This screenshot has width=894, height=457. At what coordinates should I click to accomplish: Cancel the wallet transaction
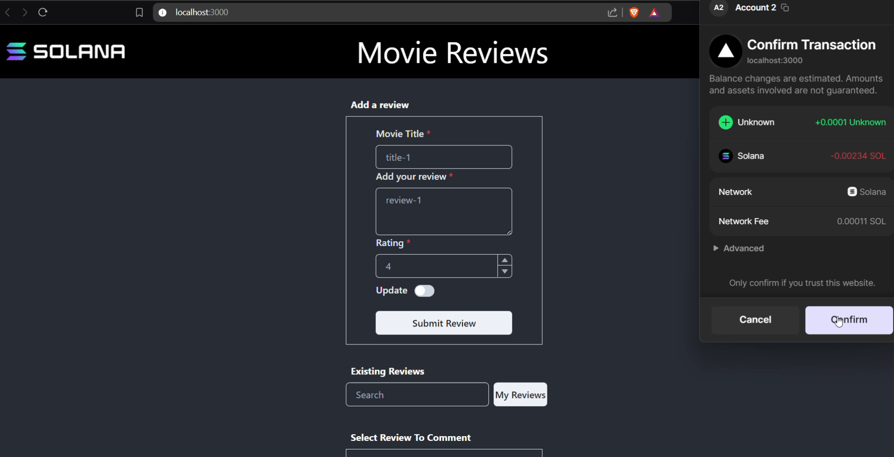[755, 320]
